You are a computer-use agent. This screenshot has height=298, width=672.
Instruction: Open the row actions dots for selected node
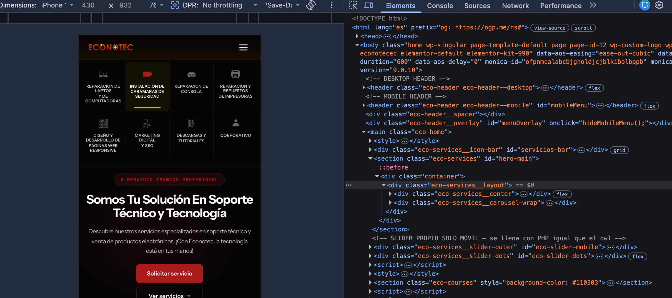pos(349,185)
